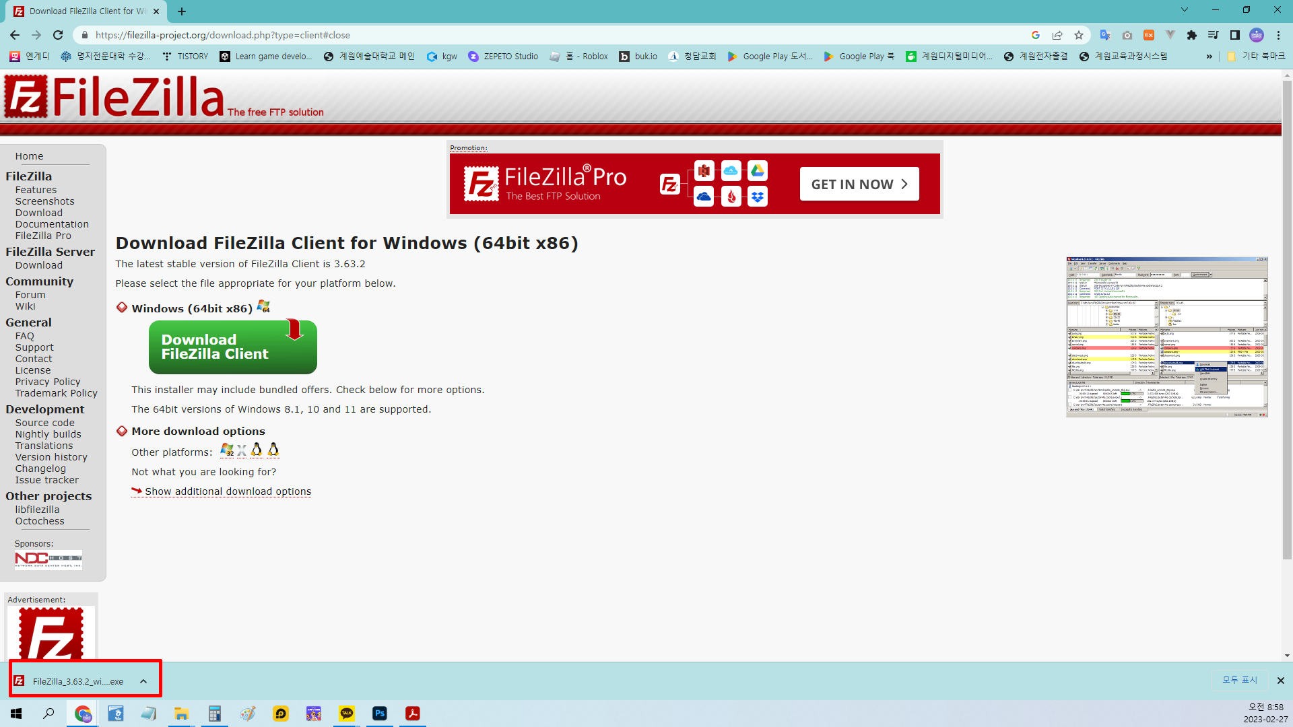Viewport: 1293px width, 727px height.
Task: Open the KakaoTalk taskbar icon
Action: coord(347,714)
